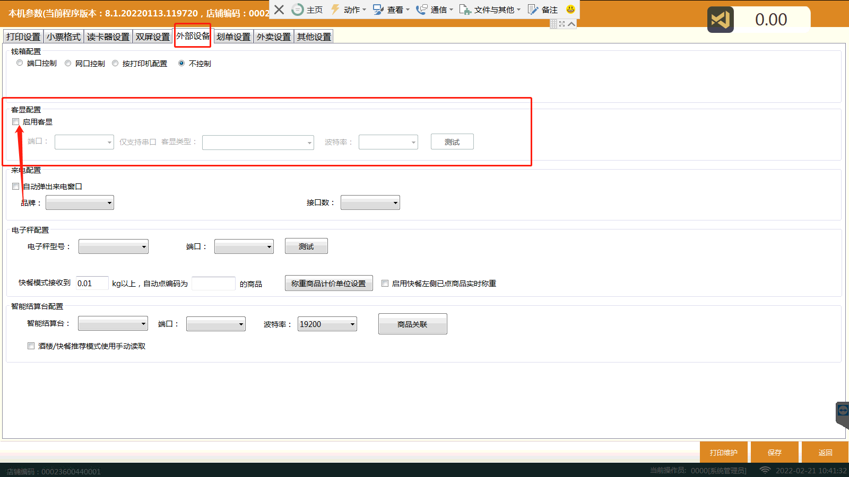
Task: Switch to the 外卖设置 tab
Action: coord(274,37)
